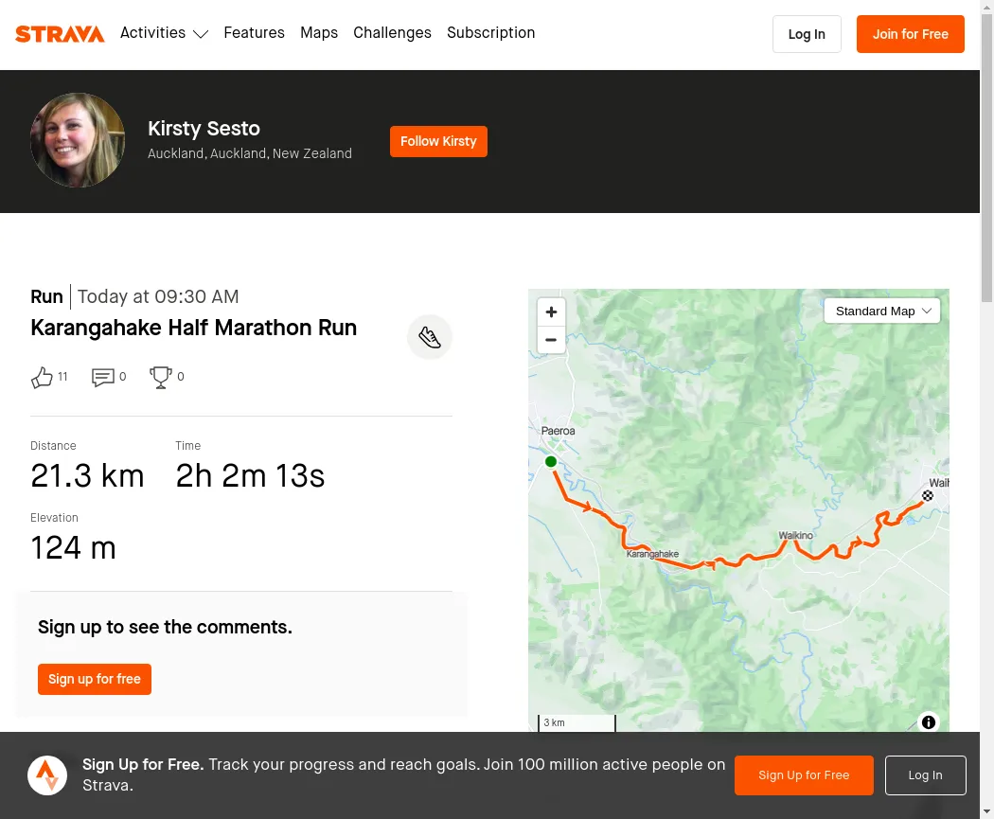Image resolution: width=994 pixels, height=819 pixels.
Task: Click Join for Free button
Action: (911, 34)
